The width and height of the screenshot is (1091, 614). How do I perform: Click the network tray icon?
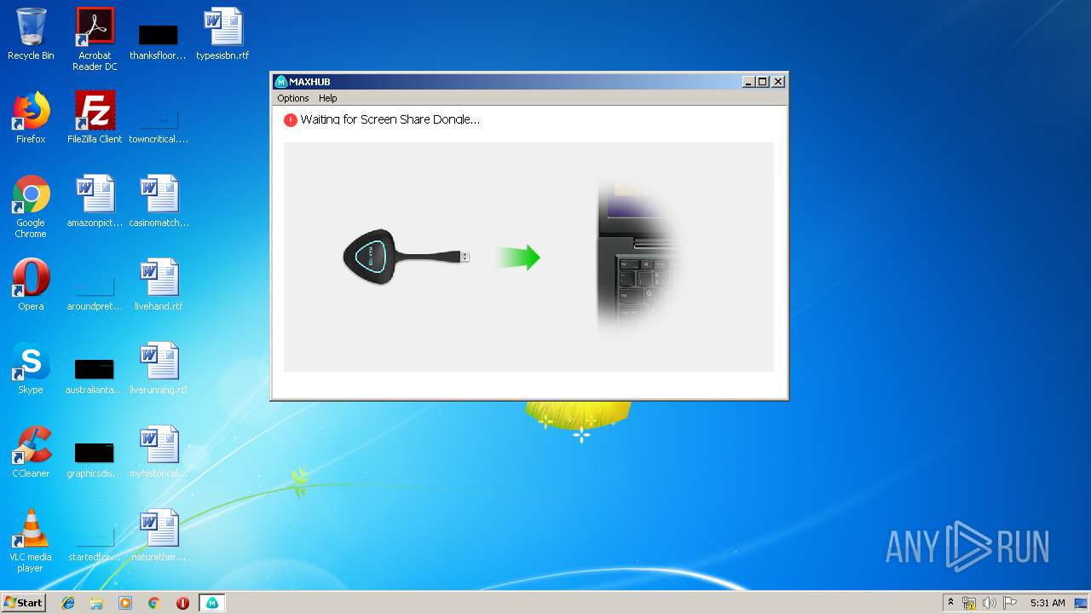click(969, 603)
